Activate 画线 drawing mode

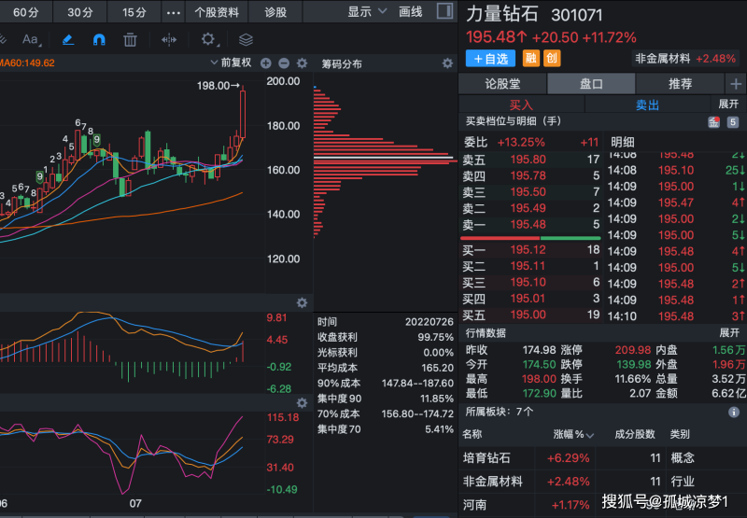tap(411, 12)
